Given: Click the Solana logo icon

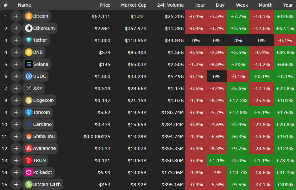Looking at the screenshot, I should (28, 64).
